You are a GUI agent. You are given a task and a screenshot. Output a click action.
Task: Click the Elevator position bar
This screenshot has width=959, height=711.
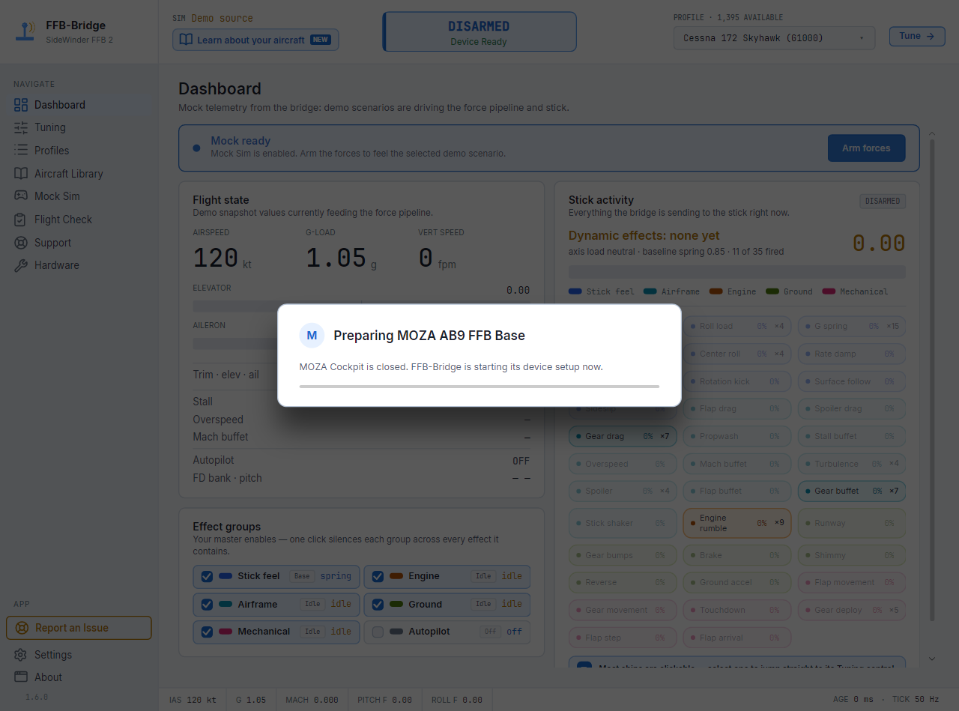(x=361, y=306)
